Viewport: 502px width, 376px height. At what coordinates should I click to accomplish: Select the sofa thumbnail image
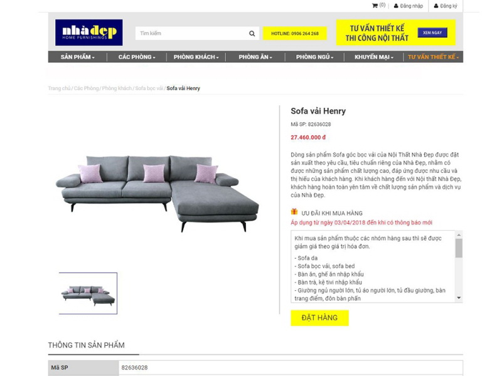click(x=88, y=293)
